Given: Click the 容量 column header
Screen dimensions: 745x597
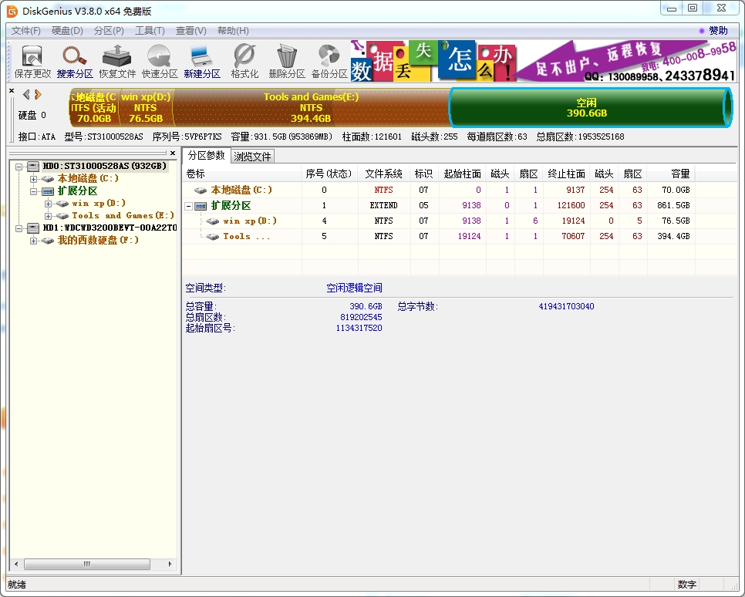Looking at the screenshot, I should pos(671,174).
